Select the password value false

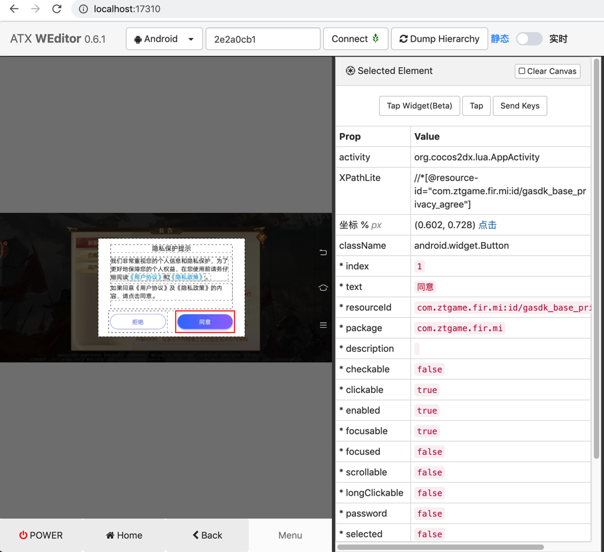point(430,513)
